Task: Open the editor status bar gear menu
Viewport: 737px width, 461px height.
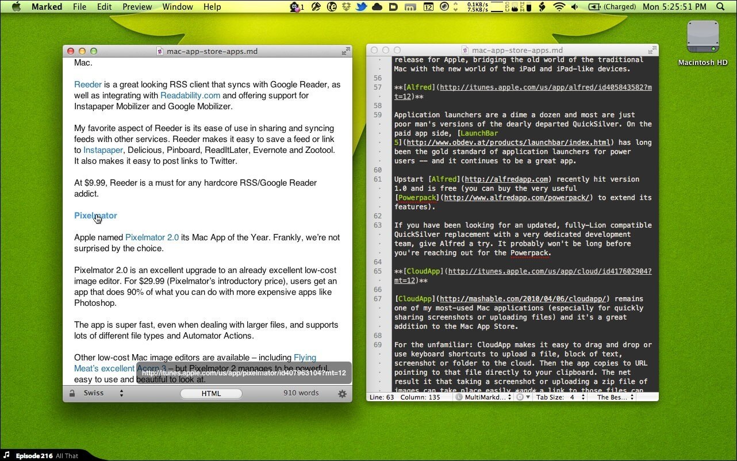Action: click(522, 397)
